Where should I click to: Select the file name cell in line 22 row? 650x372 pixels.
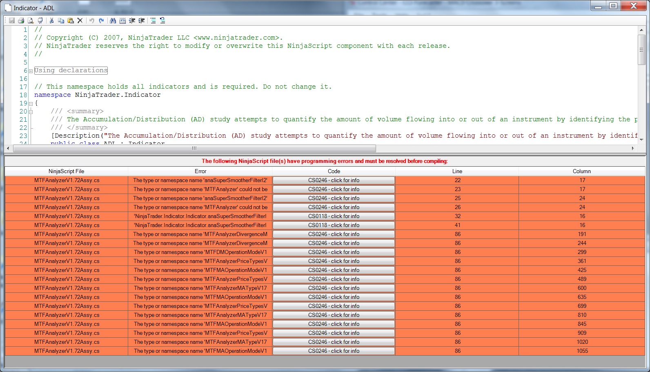(67, 180)
